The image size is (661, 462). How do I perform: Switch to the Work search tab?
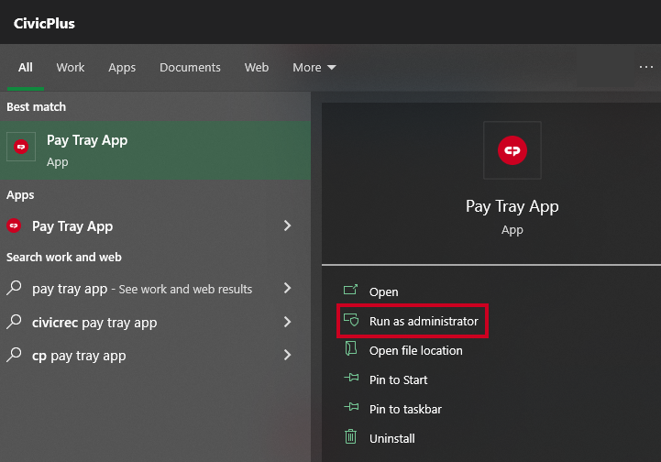click(71, 68)
